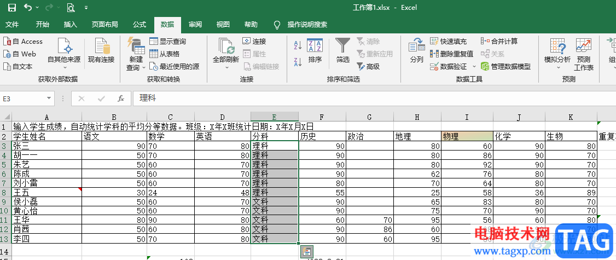Import data 自 Access
The width and height of the screenshot is (616, 260).
23,41
